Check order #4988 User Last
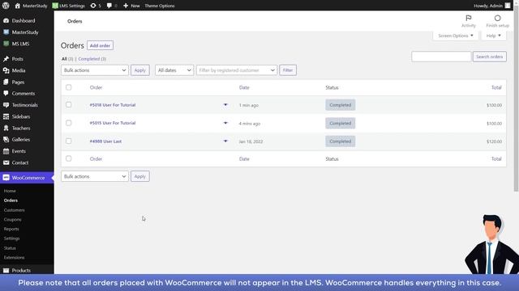 [68, 141]
